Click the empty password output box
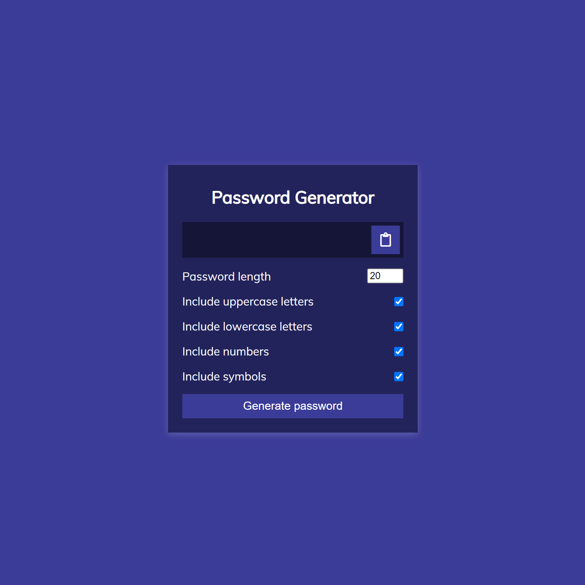 tap(276, 240)
